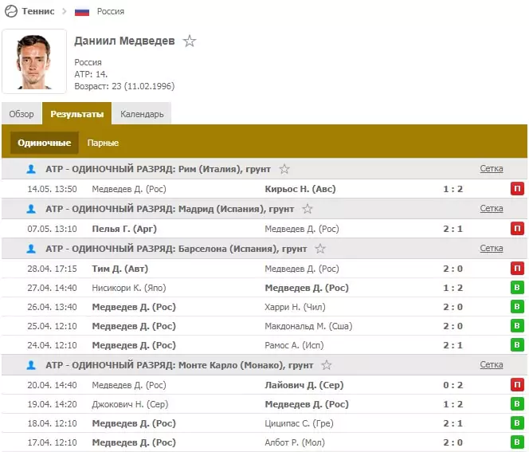The image size is (529, 452).
Task: Favorite the Монте Карло tournament with star
Action: pos(326,365)
